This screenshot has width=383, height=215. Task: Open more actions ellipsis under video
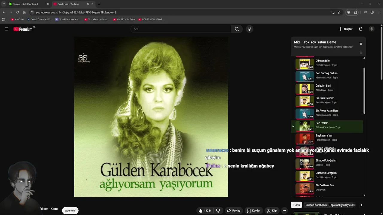[x=284, y=211]
